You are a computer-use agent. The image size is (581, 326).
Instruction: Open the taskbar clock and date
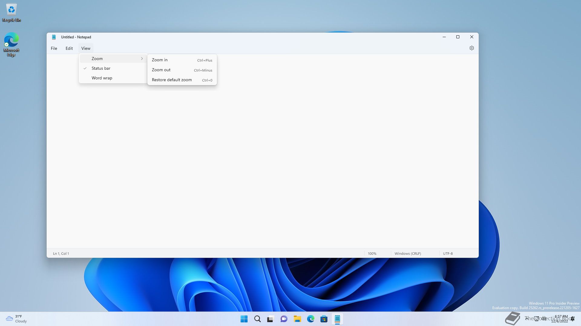[560, 319]
